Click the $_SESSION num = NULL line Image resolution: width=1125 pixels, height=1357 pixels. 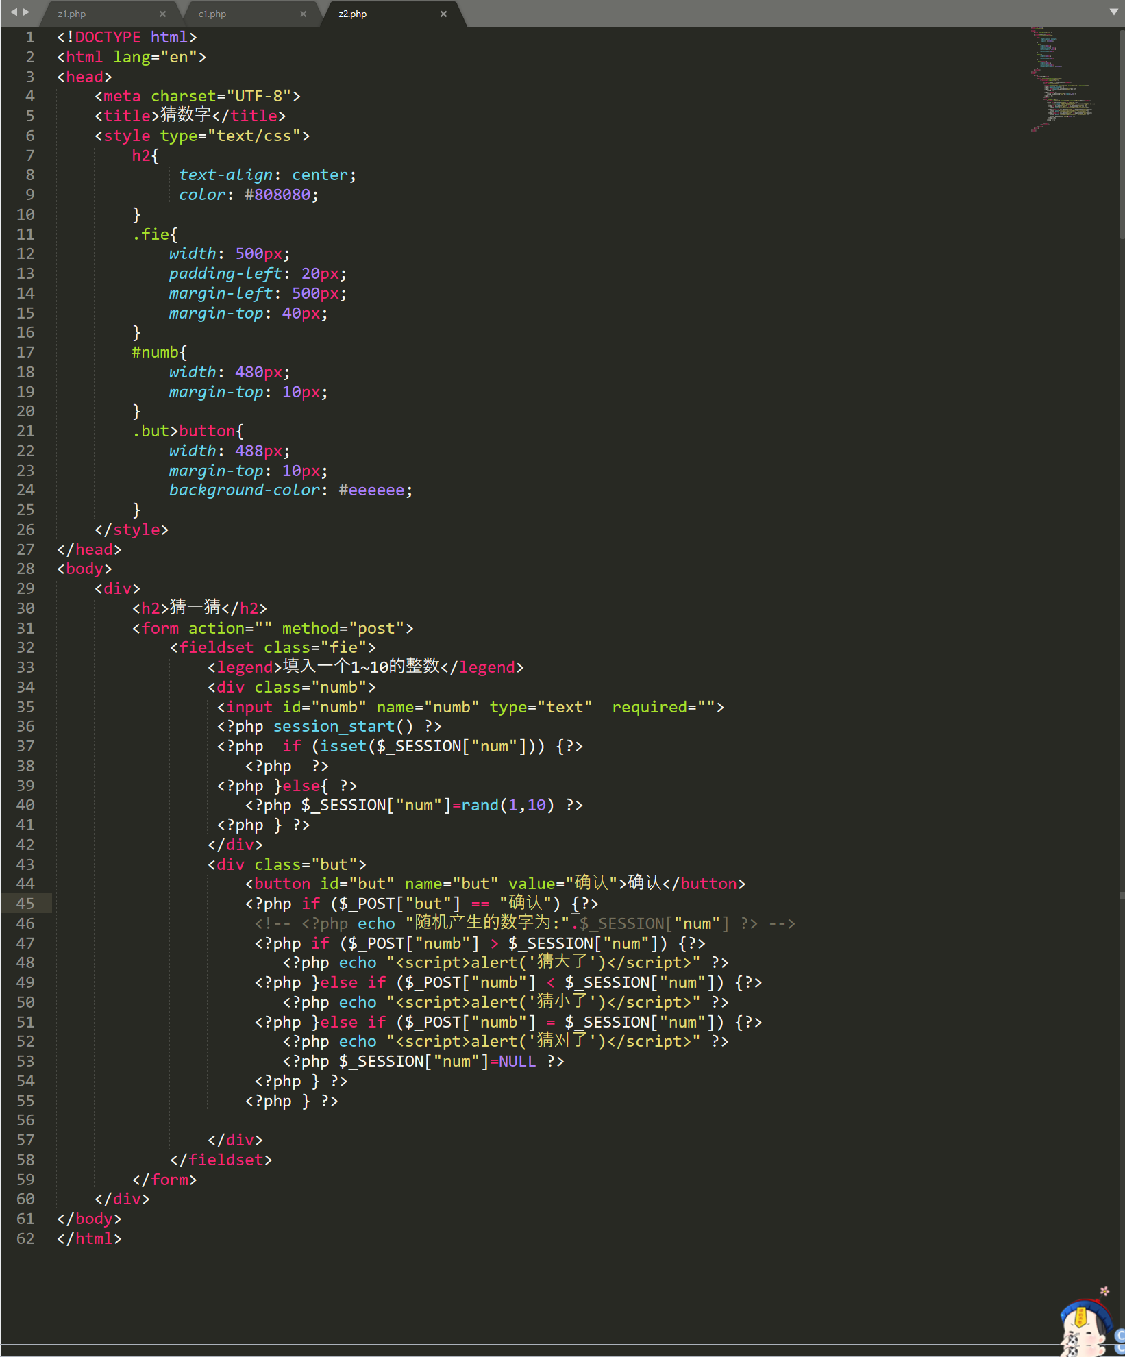coord(423,1061)
